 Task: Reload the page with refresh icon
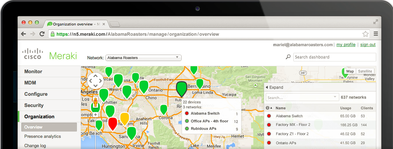click(x=42, y=34)
